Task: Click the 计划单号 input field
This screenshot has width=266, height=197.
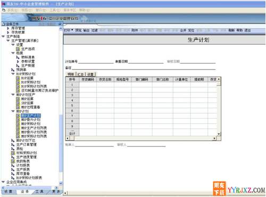Action: coord(96,62)
